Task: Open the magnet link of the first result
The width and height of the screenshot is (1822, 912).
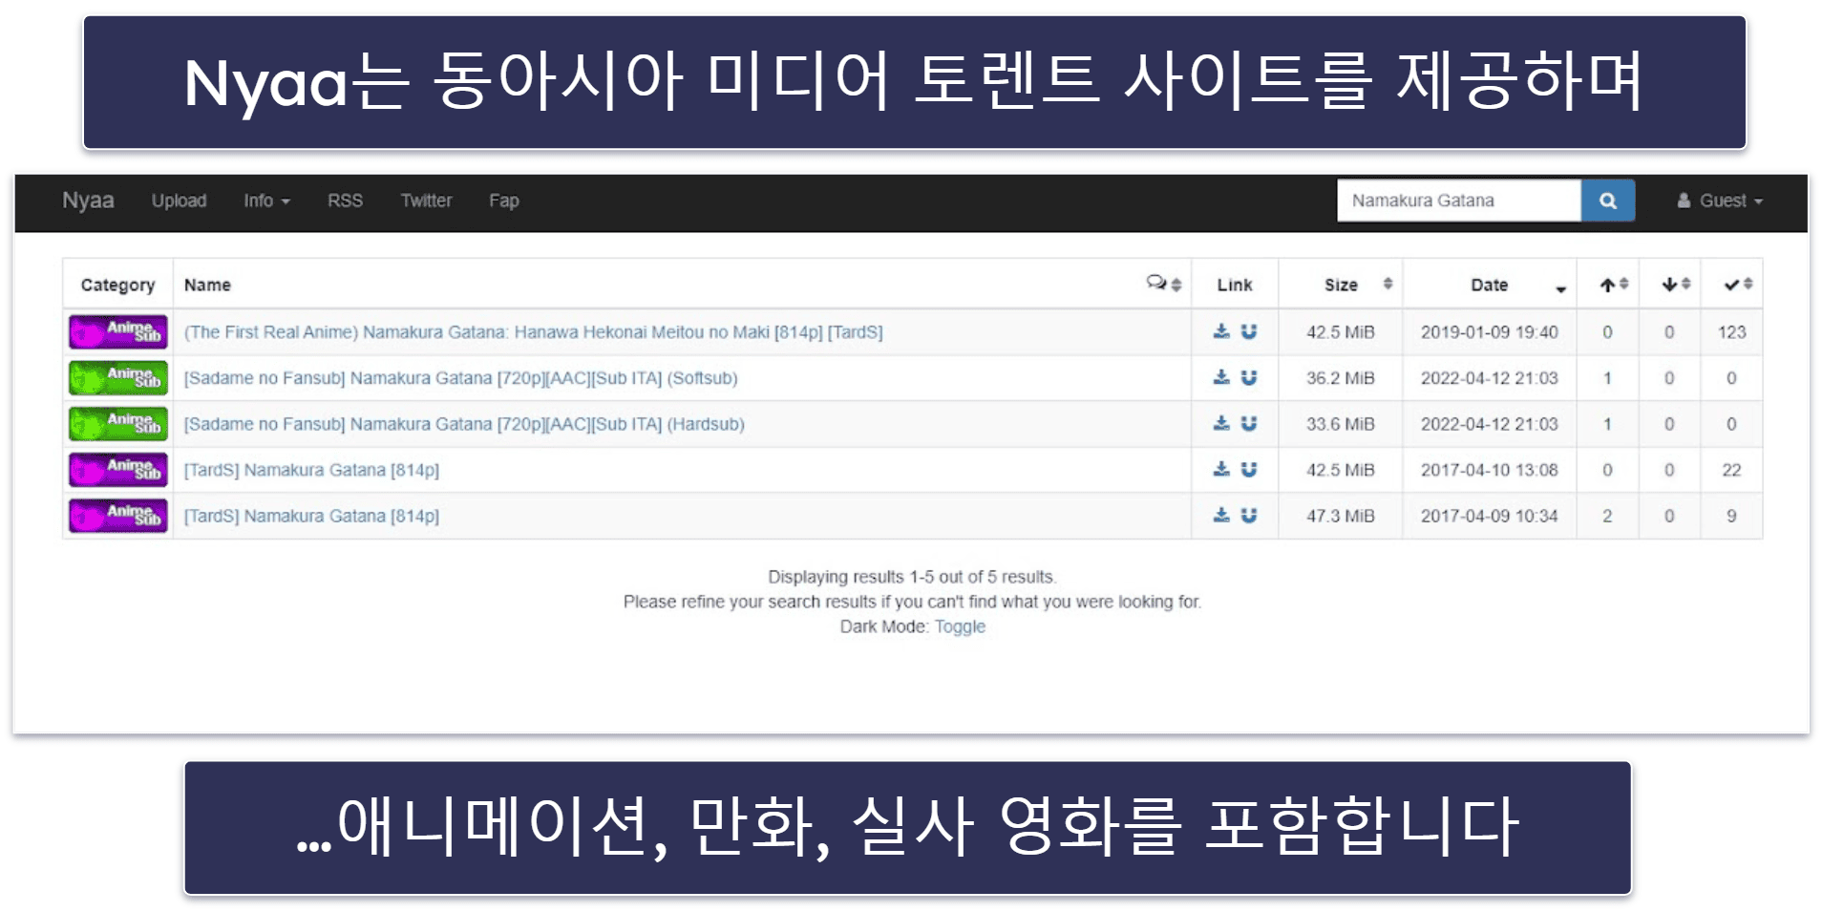Action: 1247,332
